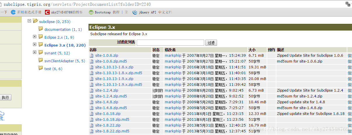Download site-1.4.8.zip
Viewport: 352px width, 135px height.
(x=107, y=102)
